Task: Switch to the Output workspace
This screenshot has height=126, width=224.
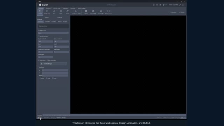Action: (x=53, y=118)
